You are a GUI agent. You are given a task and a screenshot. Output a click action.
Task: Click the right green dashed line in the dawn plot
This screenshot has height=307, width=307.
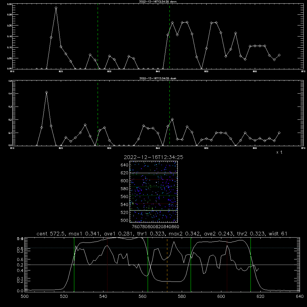(169, 36)
